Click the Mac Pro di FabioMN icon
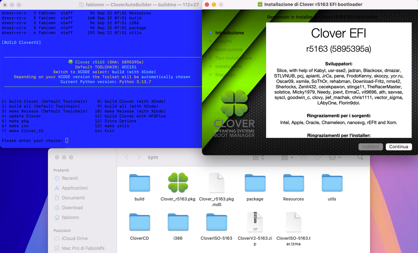This screenshot has height=253, width=418. tap(57, 248)
